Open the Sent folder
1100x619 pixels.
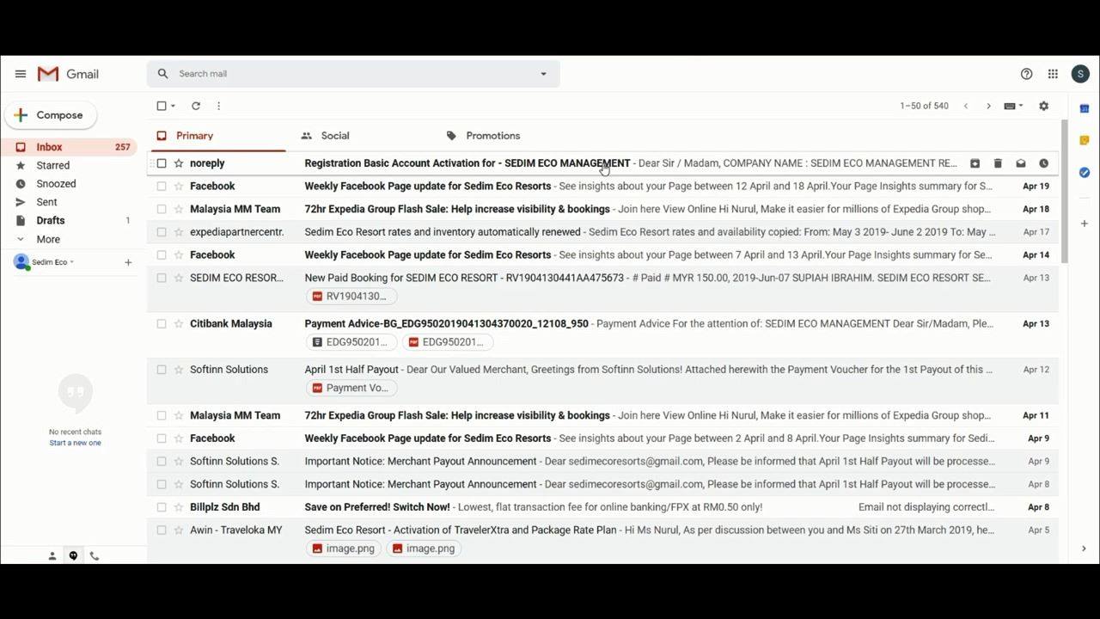click(70, 202)
